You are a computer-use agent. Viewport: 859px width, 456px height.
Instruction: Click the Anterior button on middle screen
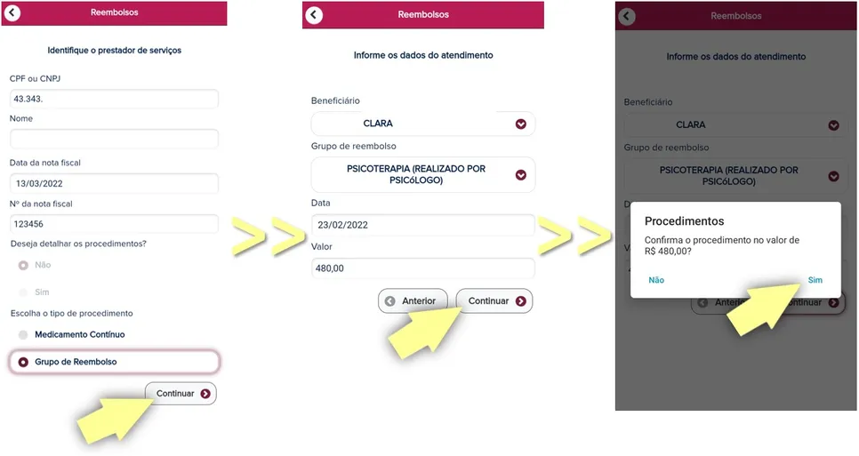coord(413,301)
